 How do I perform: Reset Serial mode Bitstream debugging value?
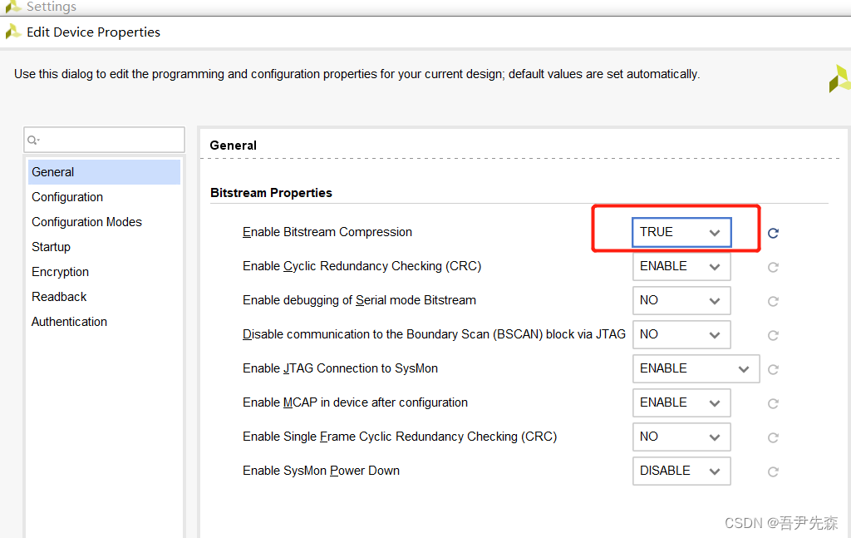774,301
